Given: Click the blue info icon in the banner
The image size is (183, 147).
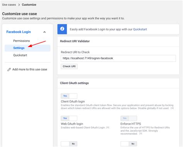Looking at the screenshot, I should tap(62, 29).
